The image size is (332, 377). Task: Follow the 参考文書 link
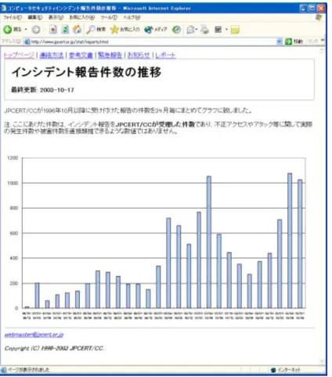coord(81,55)
